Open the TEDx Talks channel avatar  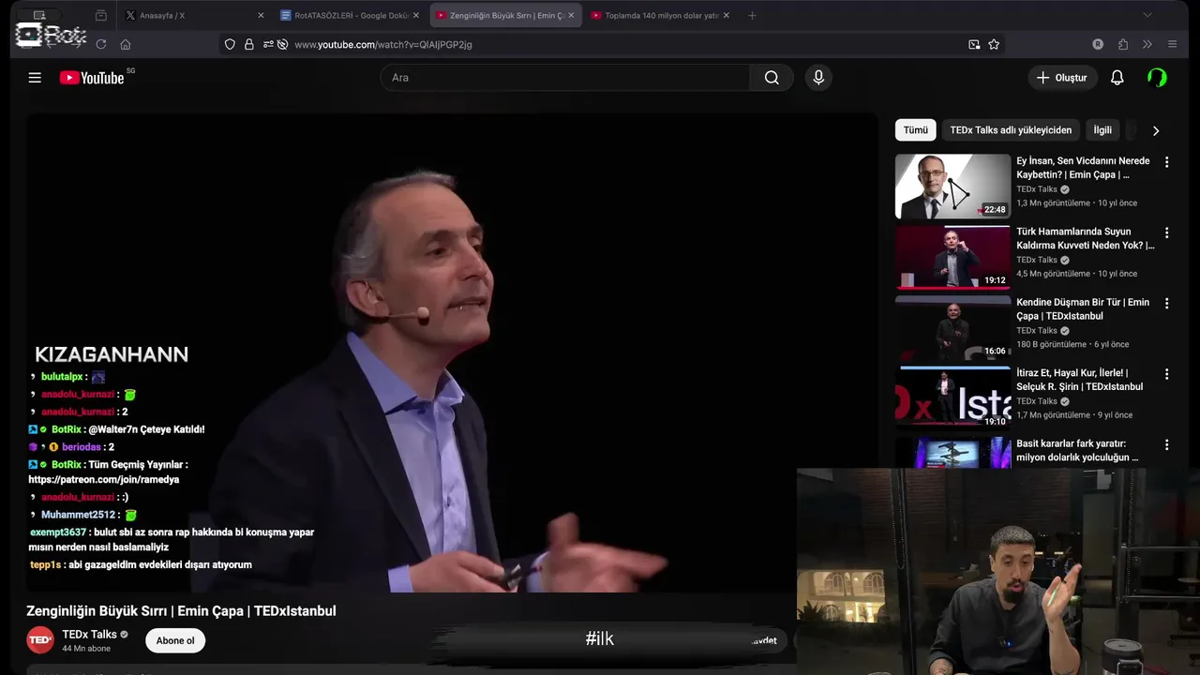(x=40, y=640)
